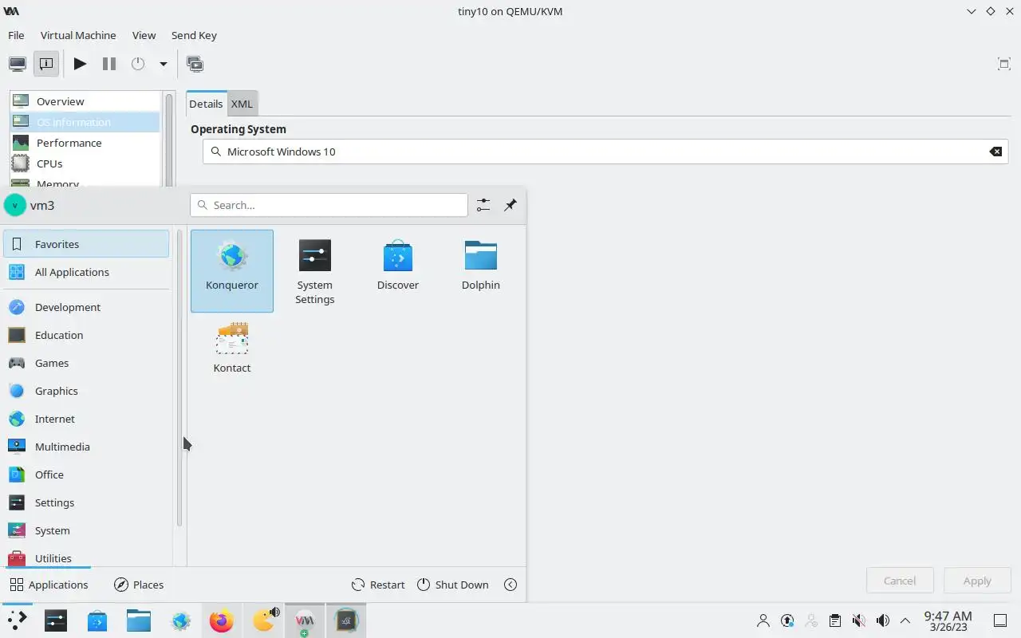Open the Games category

click(x=86, y=363)
